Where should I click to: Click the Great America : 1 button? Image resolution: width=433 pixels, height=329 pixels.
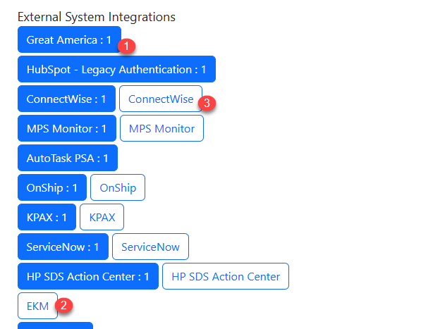tap(69, 39)
